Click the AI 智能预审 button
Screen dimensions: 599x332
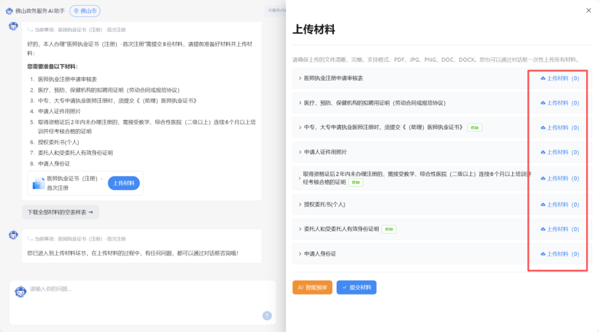pos(312,288)
